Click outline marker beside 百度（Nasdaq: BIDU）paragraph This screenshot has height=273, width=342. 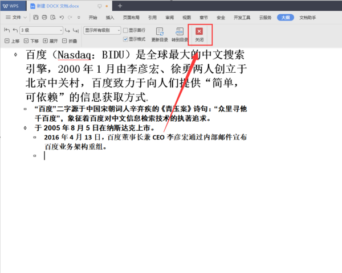pos(15,55)
